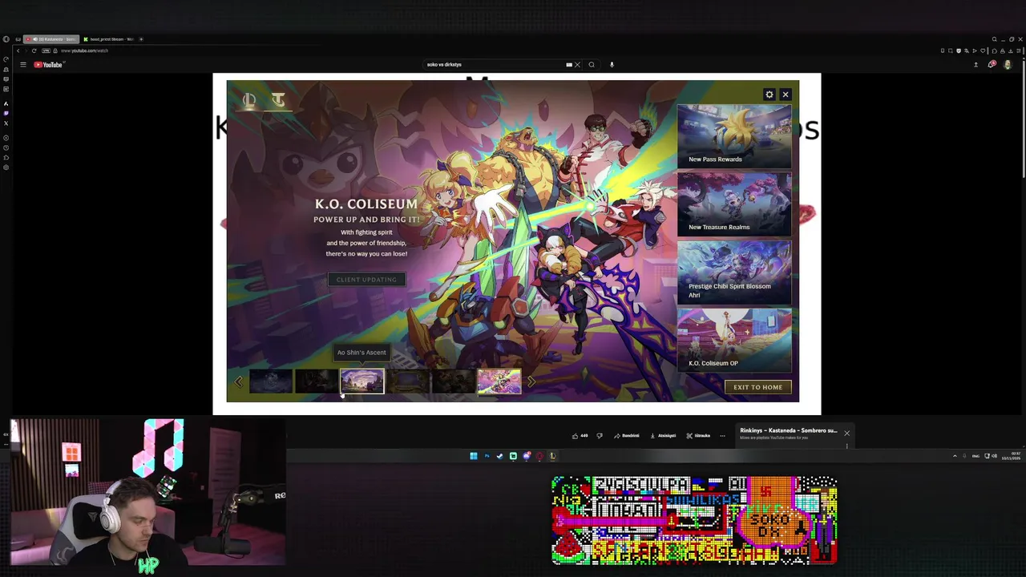Screen dimensions: 1026x577
Task: Click the CLIENT UPDATING button
Action: pyautogui.click(x=366, y=280)
